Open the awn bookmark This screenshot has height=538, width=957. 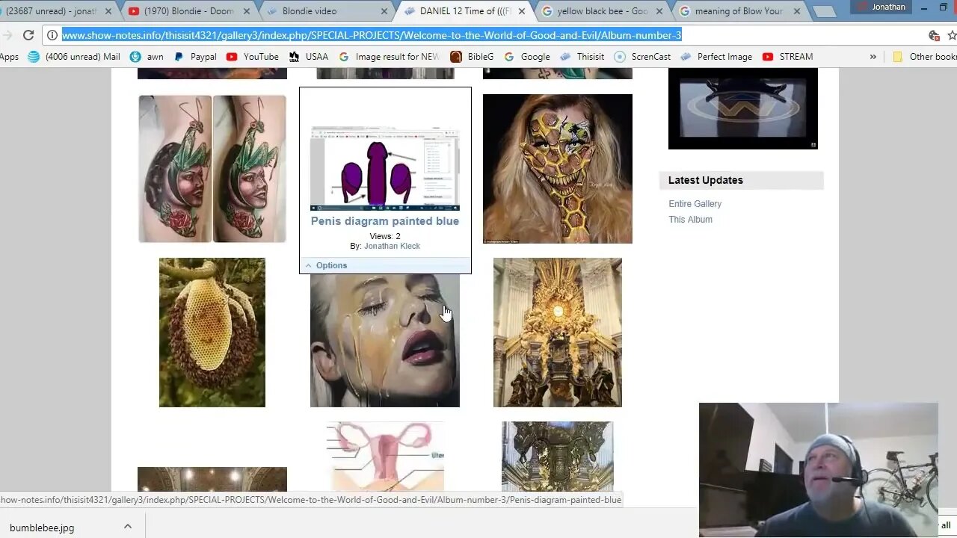coord(147,57)
